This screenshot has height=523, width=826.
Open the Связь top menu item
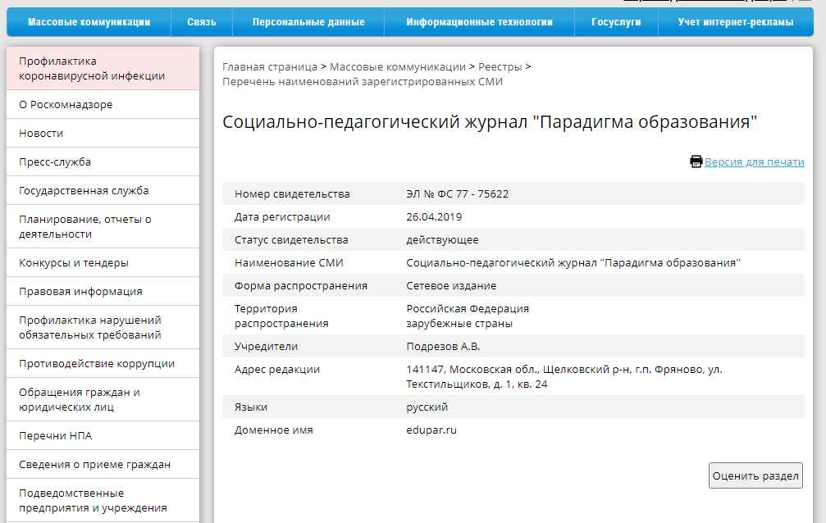(x=202, y=22)
